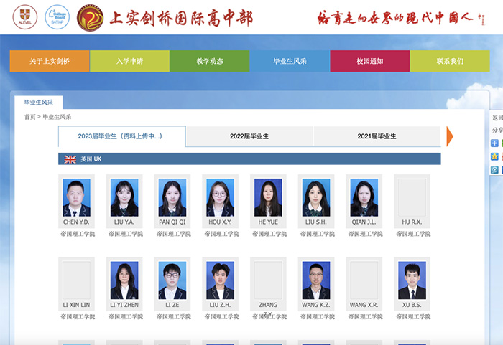This screenshot has height=345, width=503.
Task: Open CHEN Y.D.'s student photo
Action: pyautogui.click(x=76, y=197)
